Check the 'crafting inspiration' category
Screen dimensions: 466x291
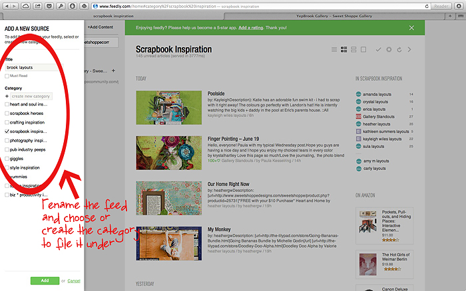7,122
